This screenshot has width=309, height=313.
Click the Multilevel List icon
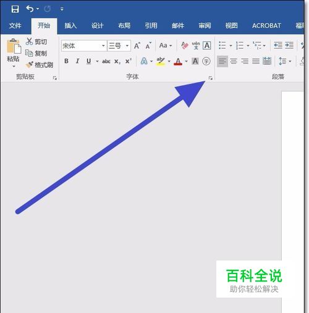point(257,45)
